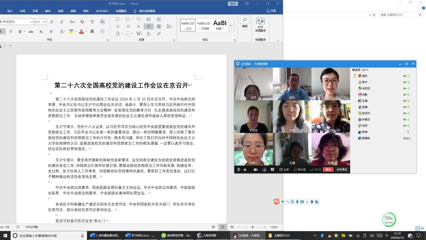The width and height of the screenshot is (426, 240).
Task: Click 结束通话 to end the call
Action: [x=342, y=169]
